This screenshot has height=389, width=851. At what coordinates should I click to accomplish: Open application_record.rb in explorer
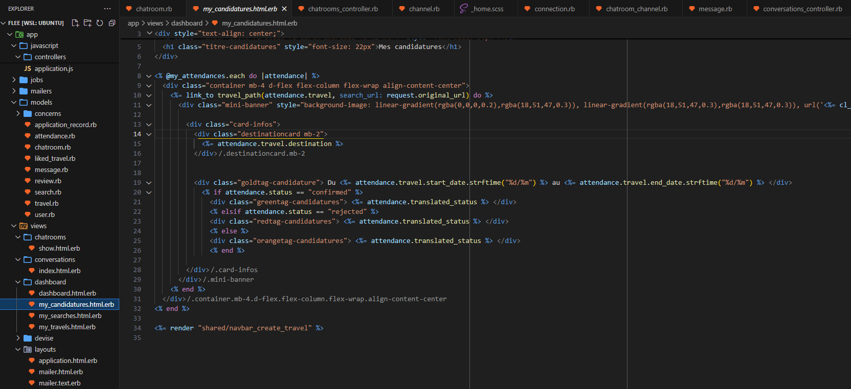pos(65,125)
